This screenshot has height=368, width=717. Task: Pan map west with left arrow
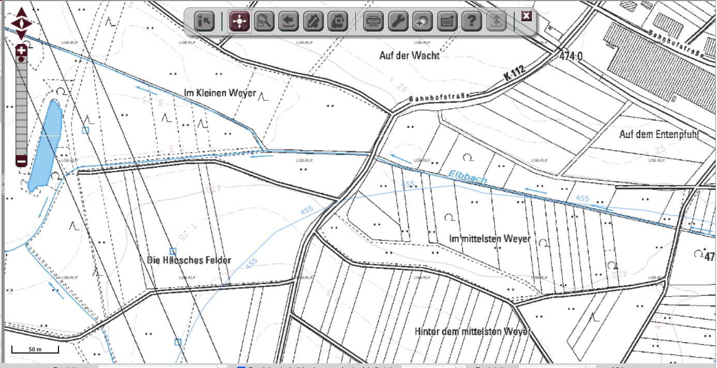coord(14,23)
